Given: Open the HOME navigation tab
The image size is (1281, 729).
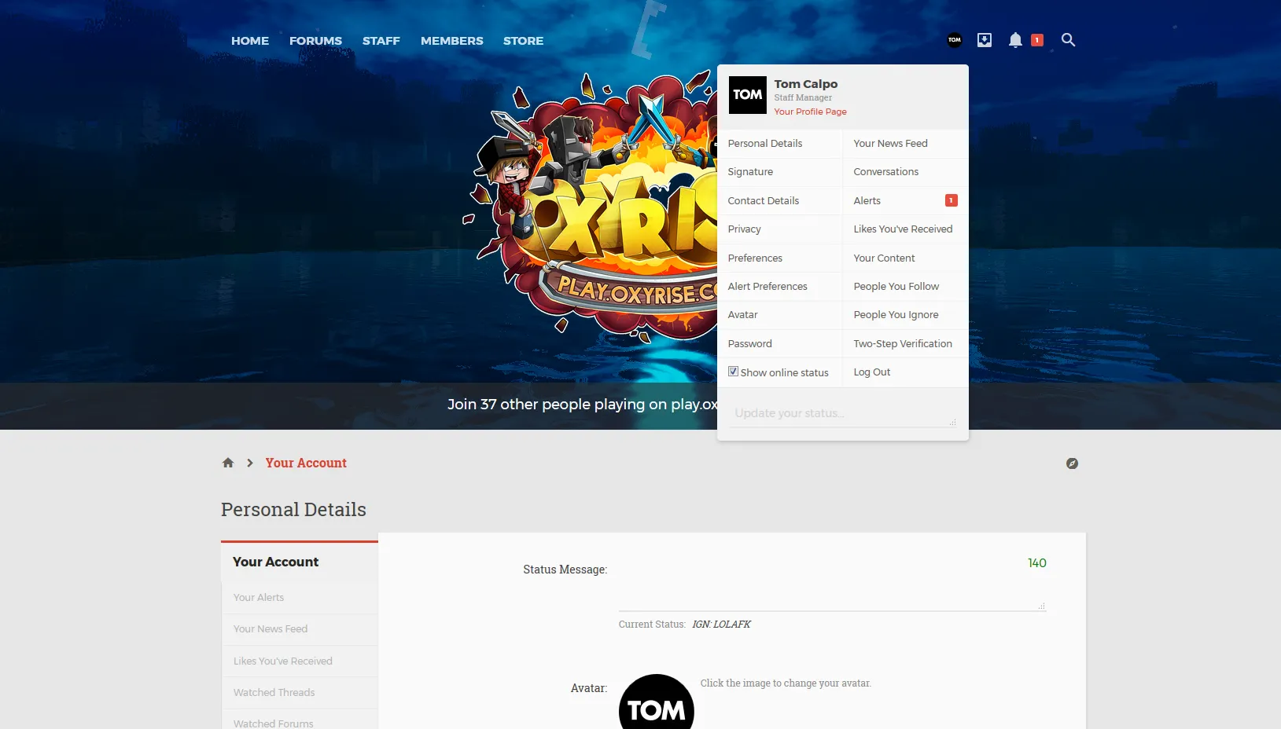Looking at the screenshot, I should pyautogui.click(x=250, y=41).
